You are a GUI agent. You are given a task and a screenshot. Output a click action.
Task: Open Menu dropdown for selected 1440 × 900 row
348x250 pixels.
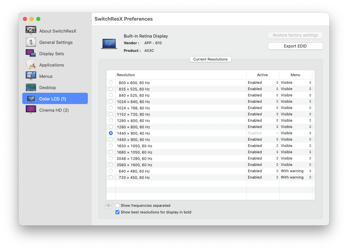point(296,133)
